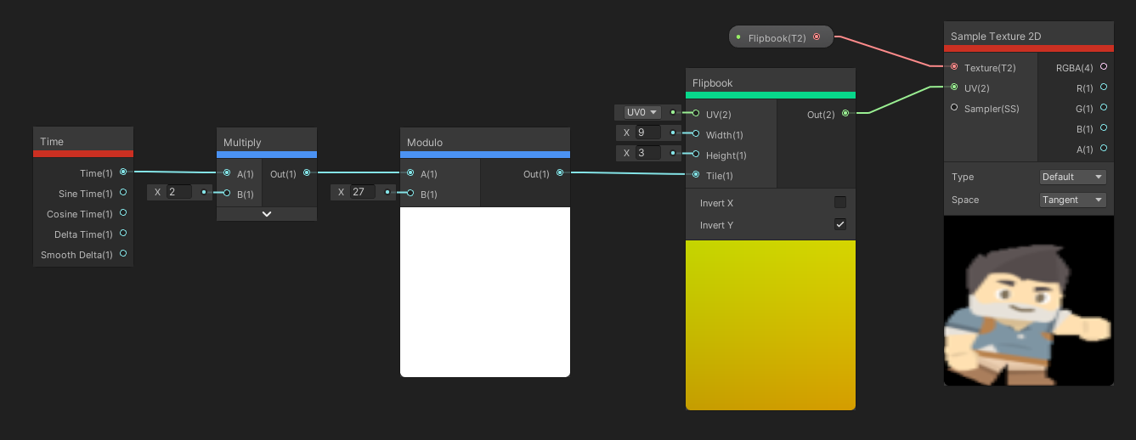
Task: Click the Sampler(SS) input port
Action: 954,108
